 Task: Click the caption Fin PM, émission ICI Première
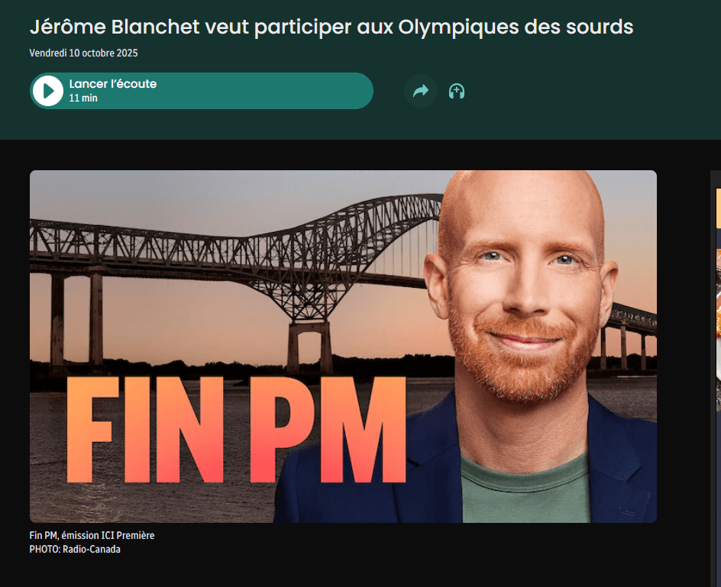tap(92, 535)
